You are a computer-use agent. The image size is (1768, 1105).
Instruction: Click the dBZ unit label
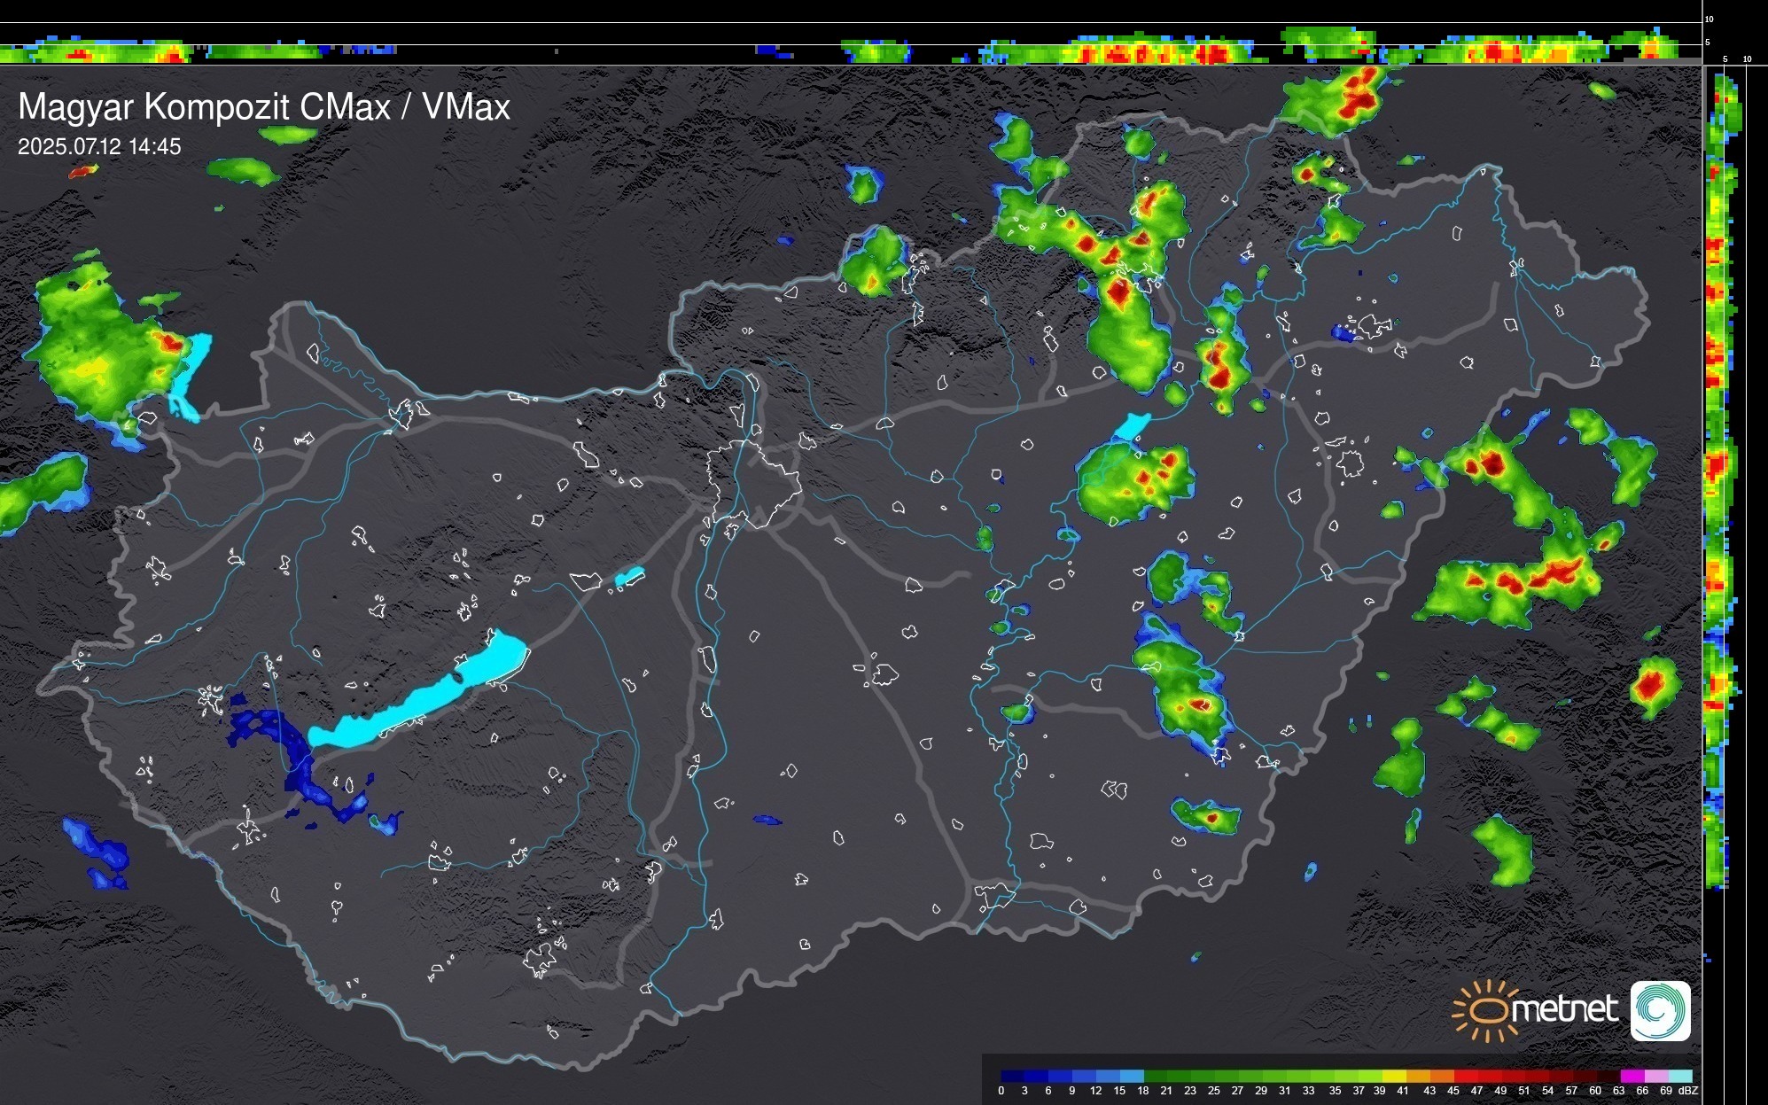[x=1688, y=1091]
